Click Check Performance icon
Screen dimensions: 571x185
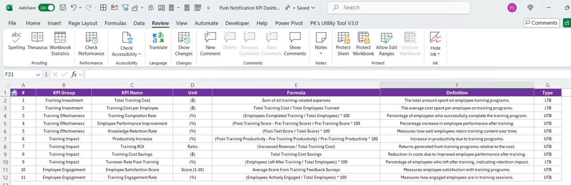[91, 38]
